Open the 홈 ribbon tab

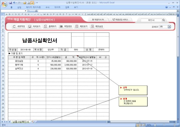(11, 7)
